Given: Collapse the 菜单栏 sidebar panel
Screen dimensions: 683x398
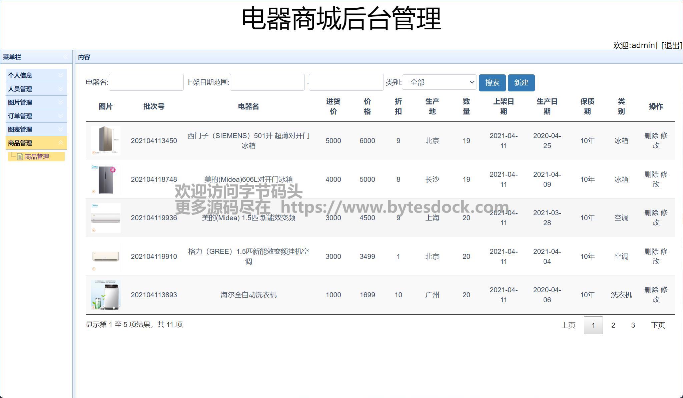Looking at the screenshot, I should (65, 57).
